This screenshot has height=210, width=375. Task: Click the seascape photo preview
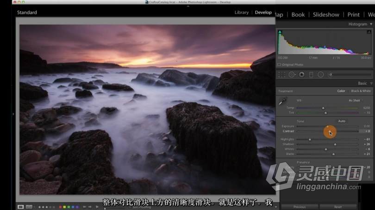147,109
